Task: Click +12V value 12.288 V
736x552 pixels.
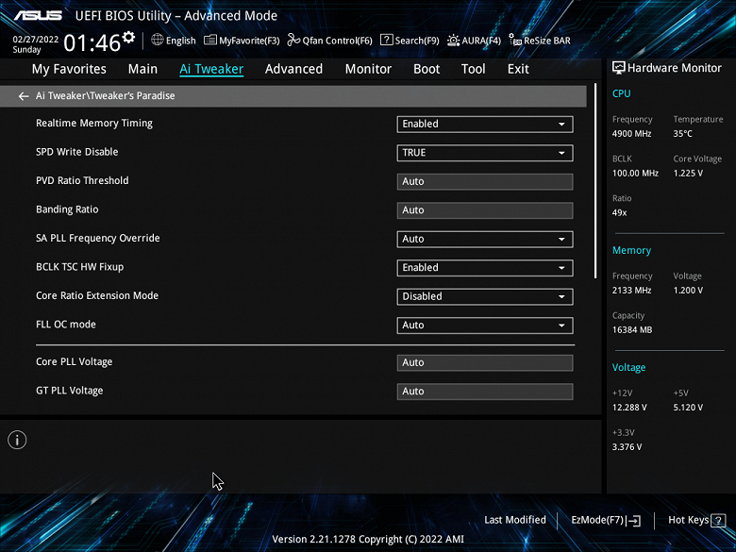Action: click(x=629, y=408)
